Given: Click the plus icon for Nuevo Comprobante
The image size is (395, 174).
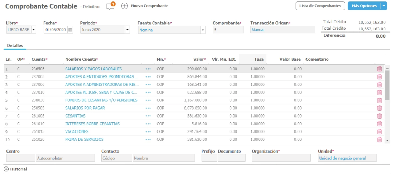Looking at the screenshot, I should (125, 6).
